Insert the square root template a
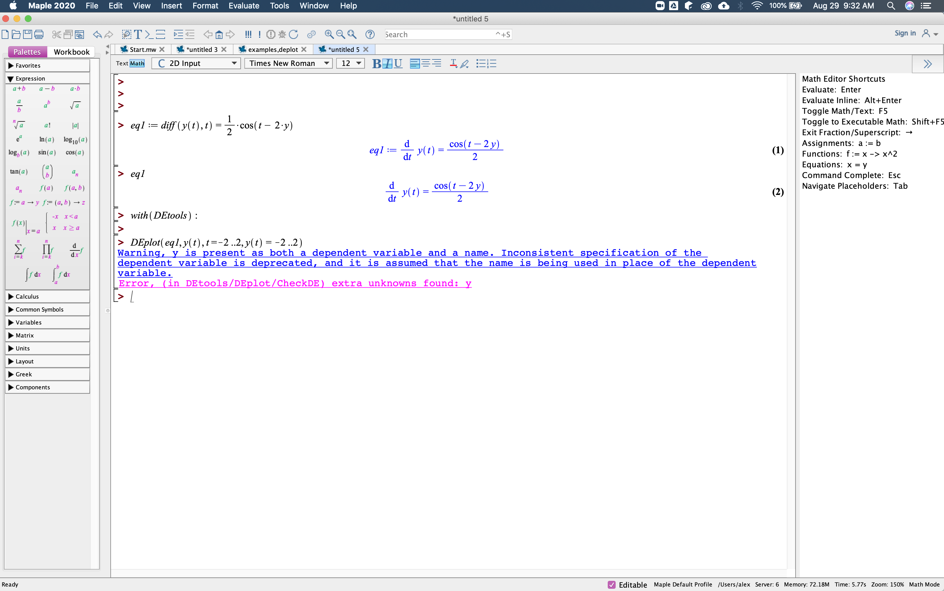 pyautogui.click(x=75, y=105)
